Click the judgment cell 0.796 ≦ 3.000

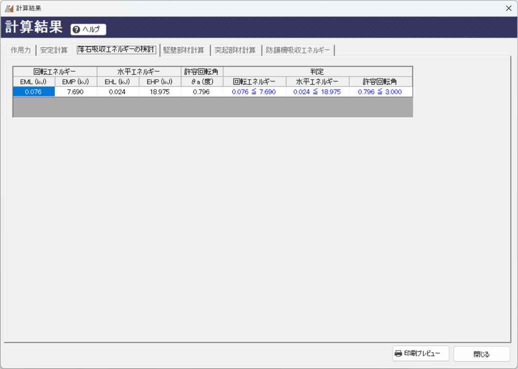(380, 92)
